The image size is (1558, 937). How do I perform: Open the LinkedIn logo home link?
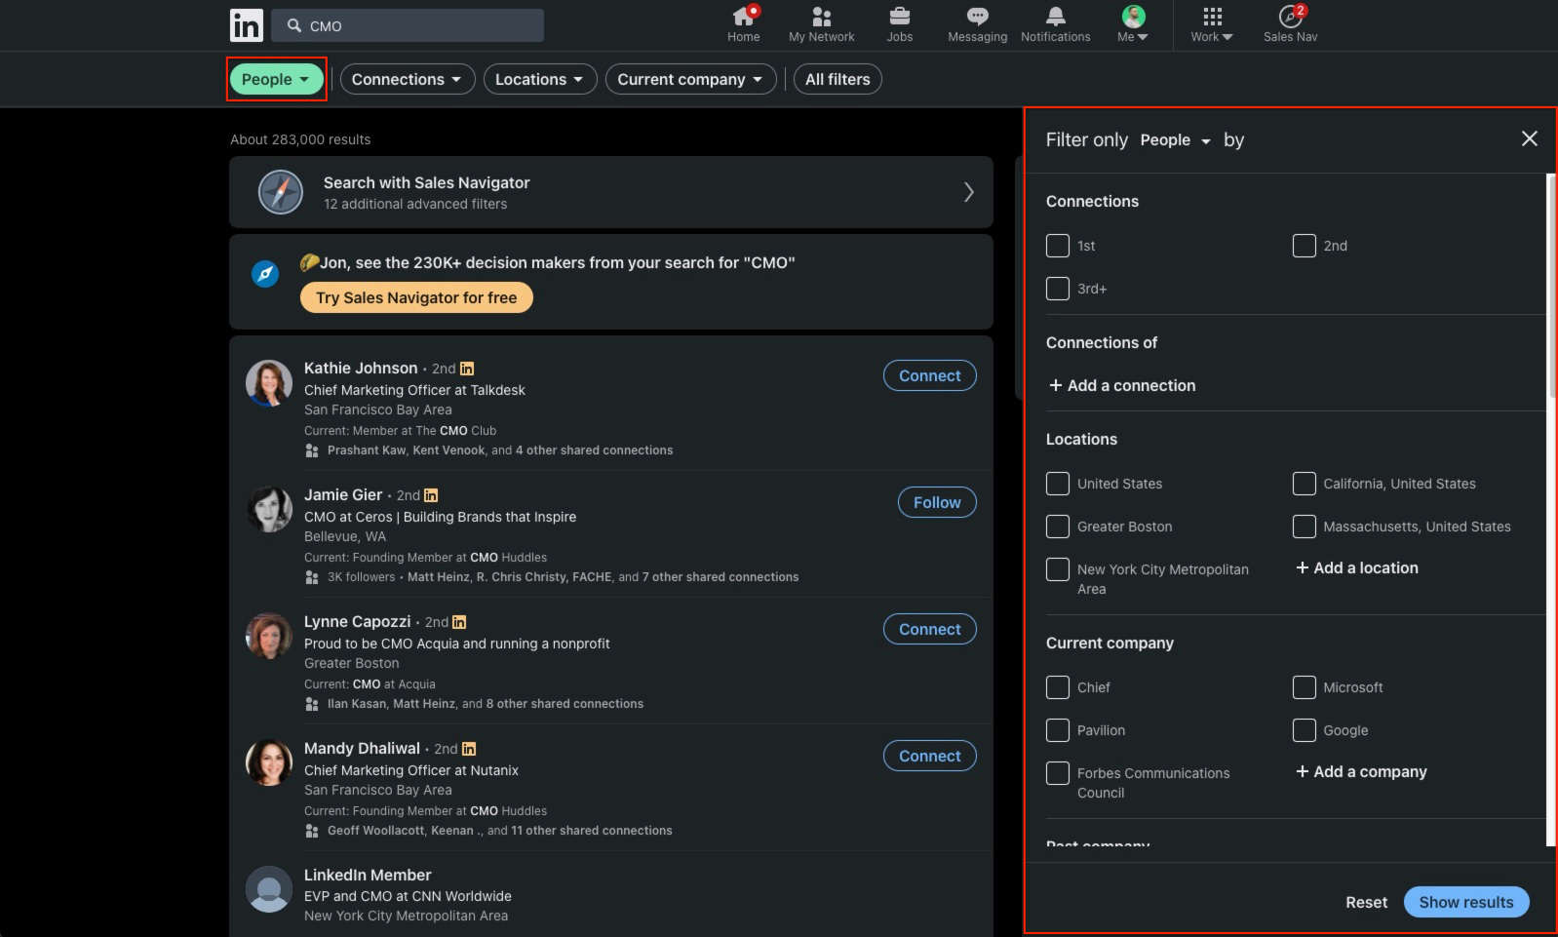(x=246, y=25)
